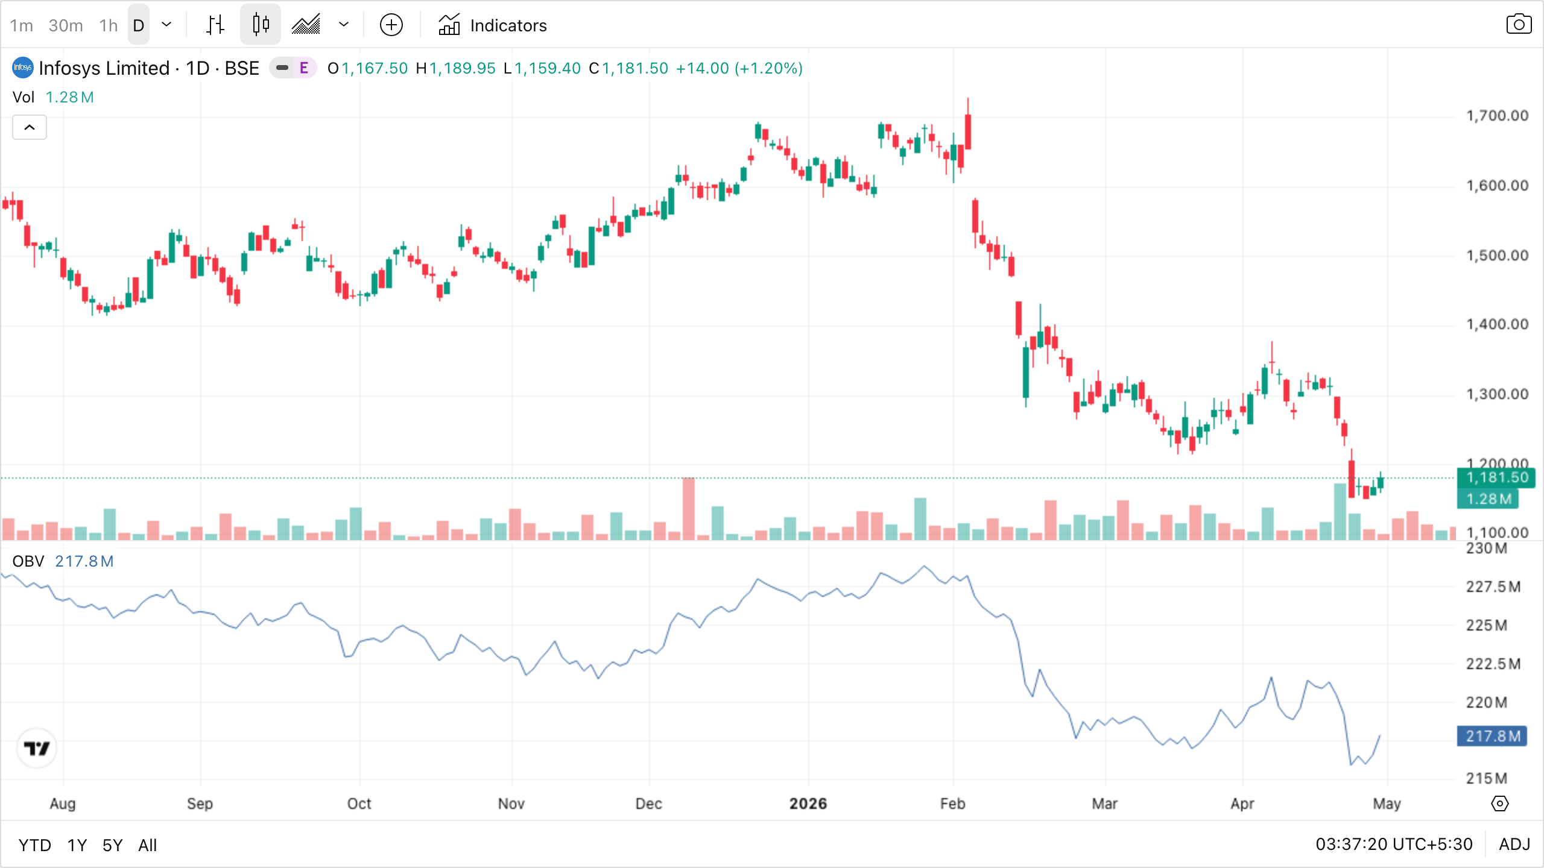Viewport: 1544px width, 868px height.
Task: Click the 220M OBV axis label
Action: [x=1487, y=702]
